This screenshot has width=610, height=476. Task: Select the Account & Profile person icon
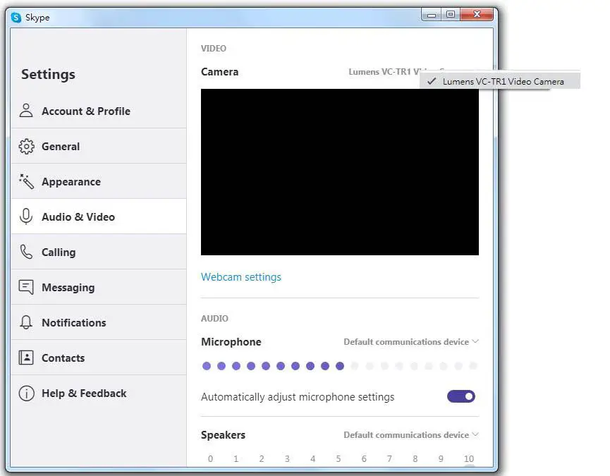(x=26, y=111)
